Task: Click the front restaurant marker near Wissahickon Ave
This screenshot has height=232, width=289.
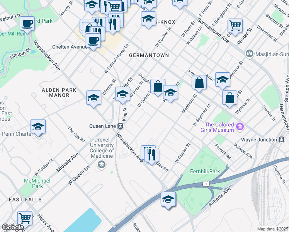Action: pyautogui.click(x=151, y=156)
